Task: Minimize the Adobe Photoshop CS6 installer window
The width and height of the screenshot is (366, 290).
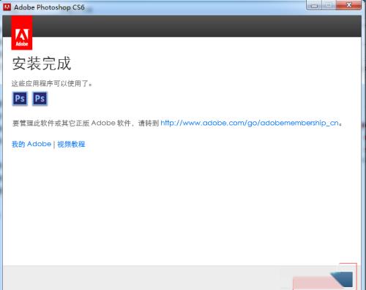Action: pos(314,5)
